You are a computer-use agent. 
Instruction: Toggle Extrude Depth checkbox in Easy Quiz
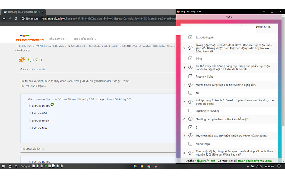(x=190, y=37)
